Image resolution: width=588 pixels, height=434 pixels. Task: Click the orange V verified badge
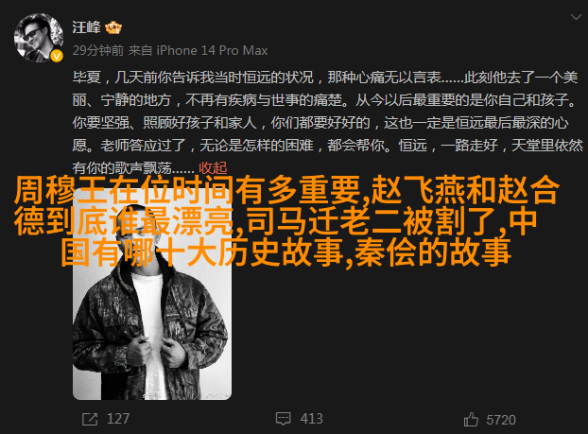click(x=57, y=57)
